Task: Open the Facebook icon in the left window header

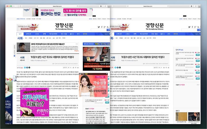Action: pos(102,27)
